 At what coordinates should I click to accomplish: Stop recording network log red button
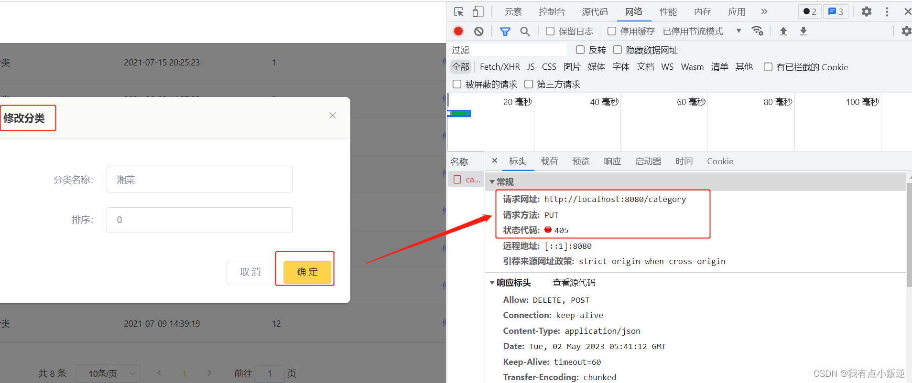pos(458,31)
